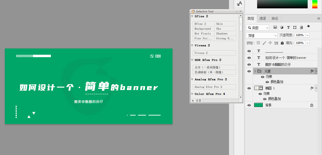Click the type layer filter icon
Image resolution: width=322 pixels, height=155 pixels.
(288, 27)
